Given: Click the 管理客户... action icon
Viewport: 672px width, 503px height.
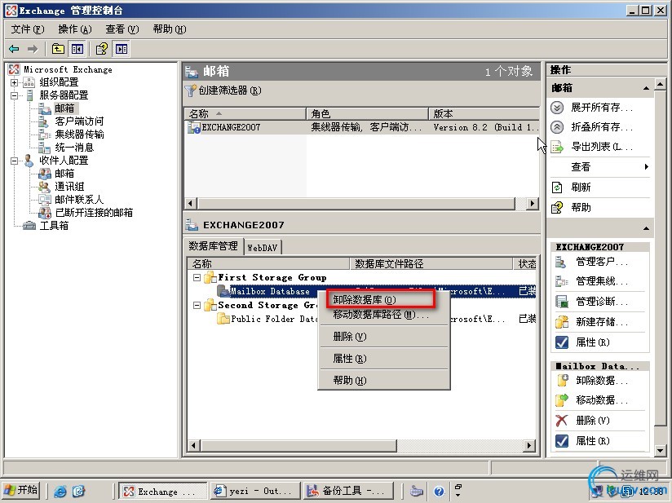Looking at the screenshot, I should 561,262.
